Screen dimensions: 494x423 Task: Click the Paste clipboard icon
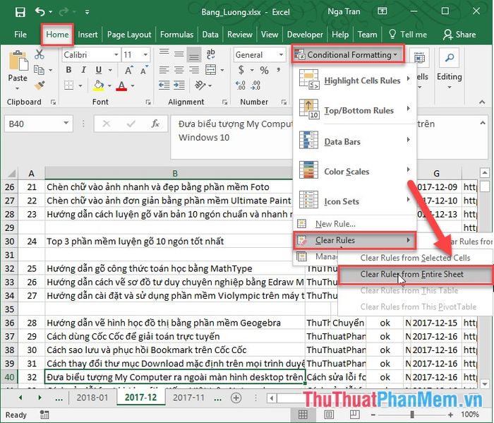[x=18, y=66]
